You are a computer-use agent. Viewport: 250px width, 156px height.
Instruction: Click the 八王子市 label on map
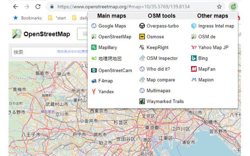coord(31,135)
